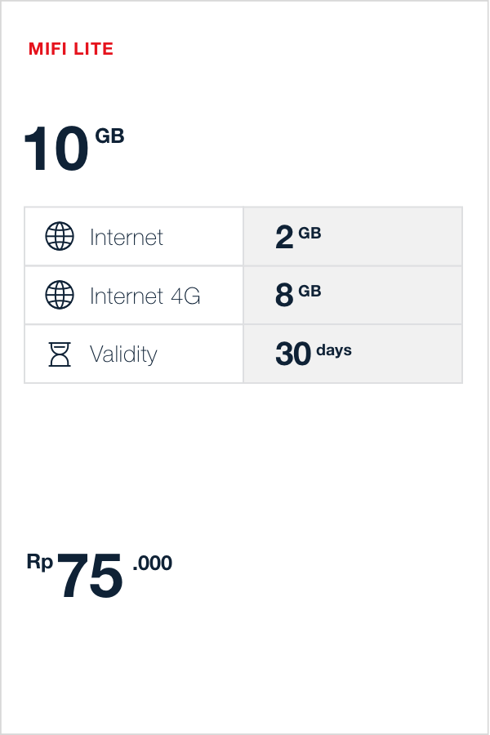Click the GB unit next to 2
Image resolution: width=490 pixels, height=735 pixels.
(x=310, y=233)
